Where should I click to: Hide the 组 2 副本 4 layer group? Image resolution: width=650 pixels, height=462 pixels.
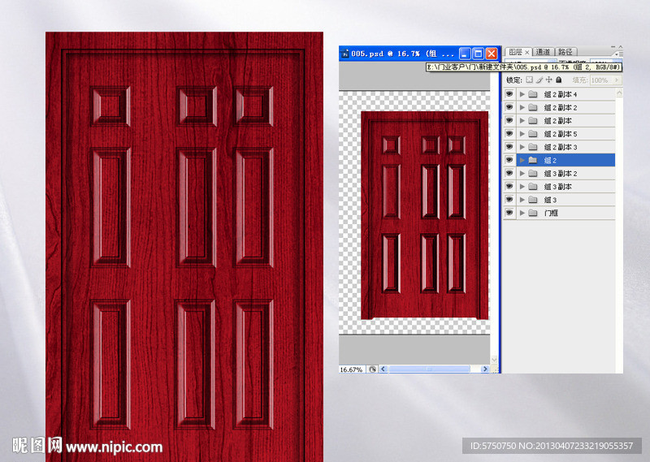(509, 94)
